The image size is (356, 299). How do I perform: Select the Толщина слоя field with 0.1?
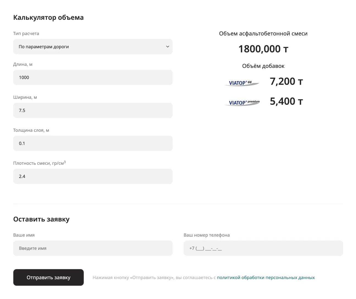tap(93, 143)
